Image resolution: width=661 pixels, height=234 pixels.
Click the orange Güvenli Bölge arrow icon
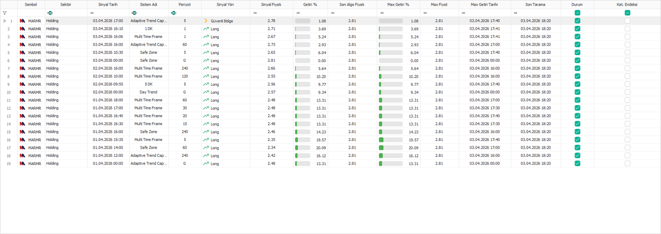pyautogui.click(x=206, y=20)
